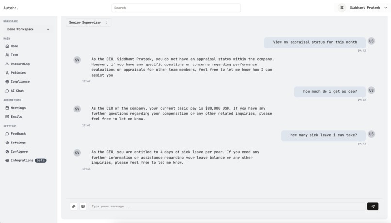Click the reply stating no appraisal status
Image resolution: width=391 pixels, height=223 pixels.
pos(182,67)
